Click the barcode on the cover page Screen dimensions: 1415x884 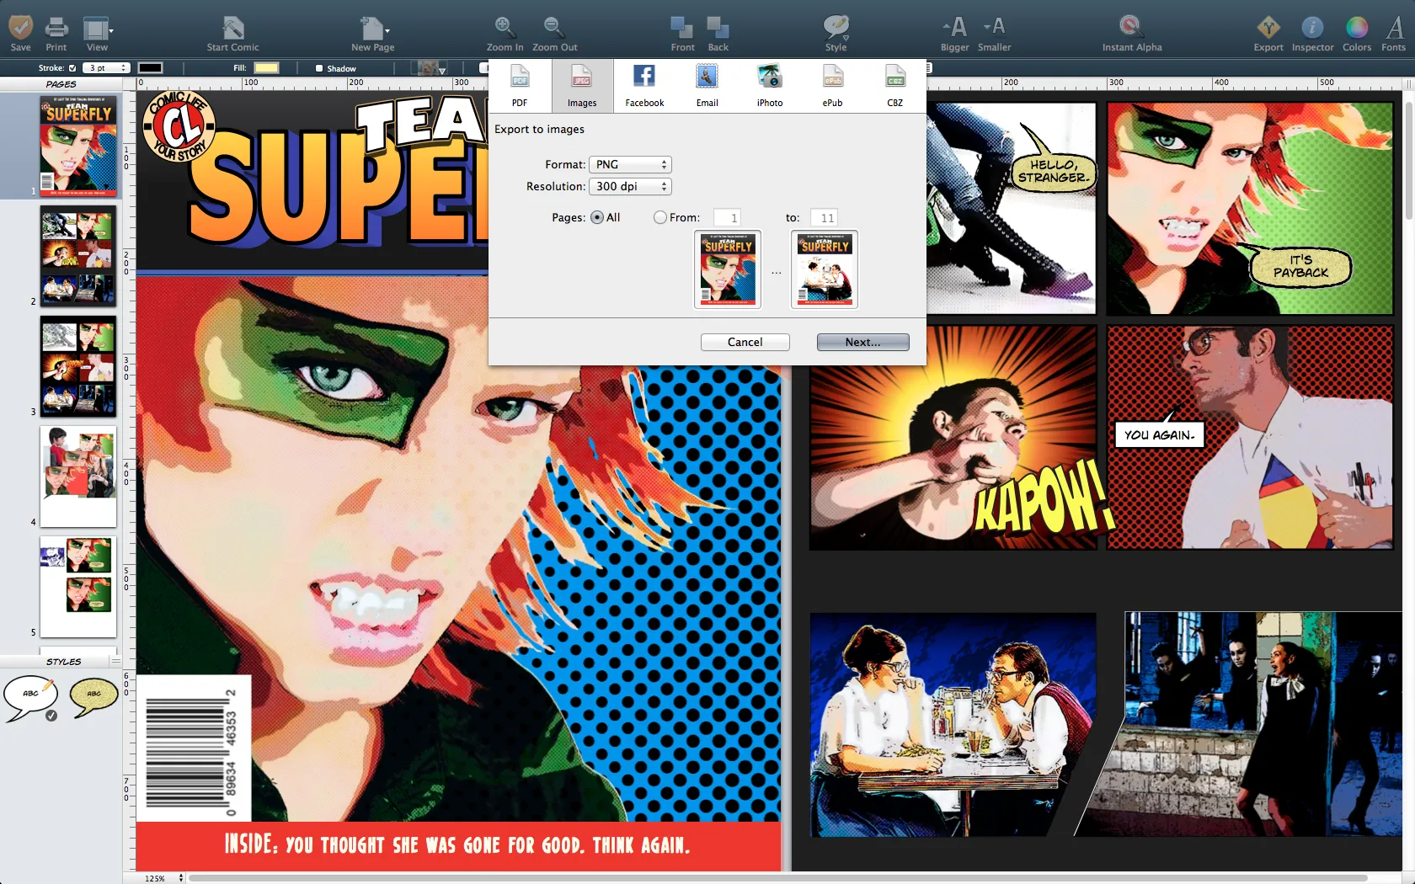click(194, 748)
